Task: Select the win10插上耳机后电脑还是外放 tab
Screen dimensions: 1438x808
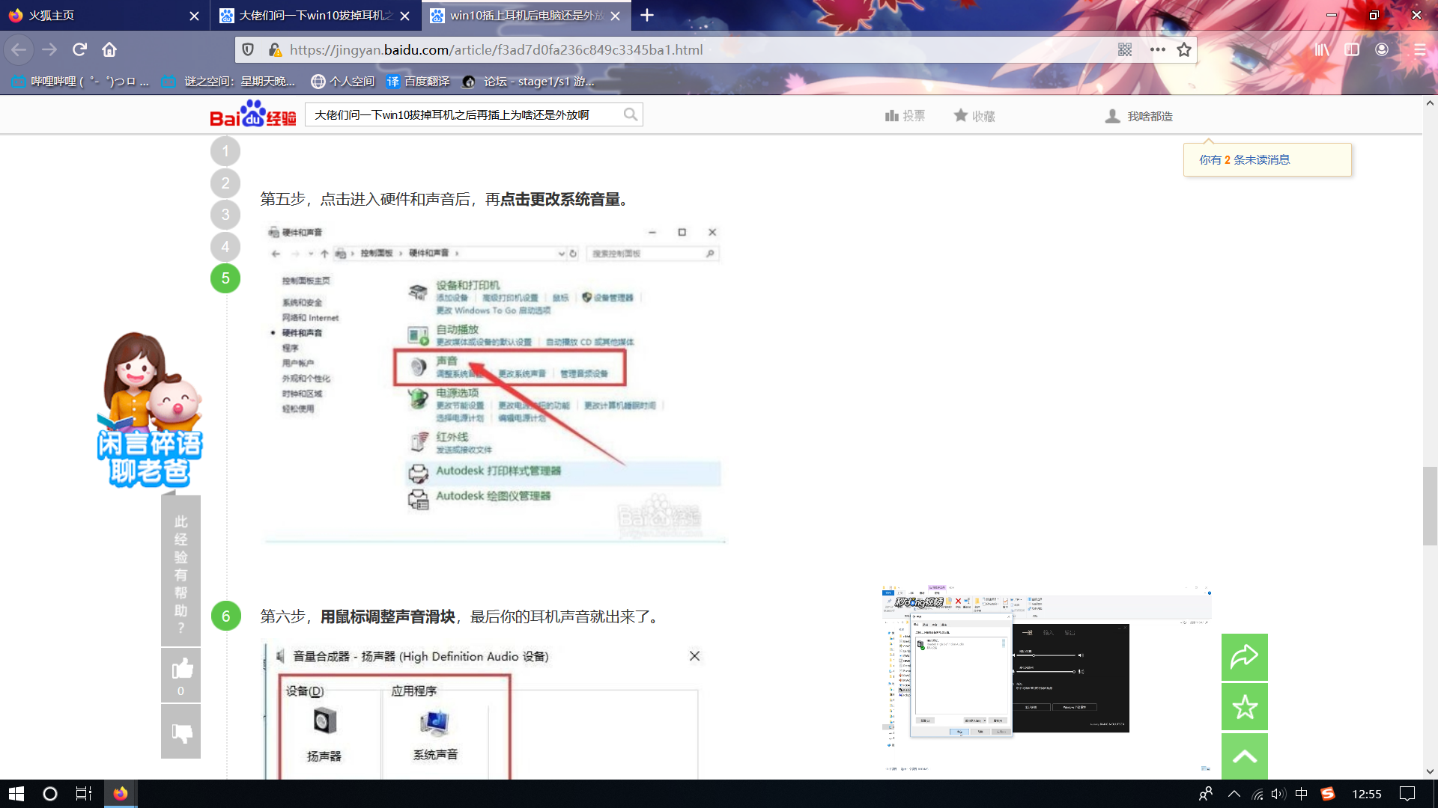Action: point(526,15)
